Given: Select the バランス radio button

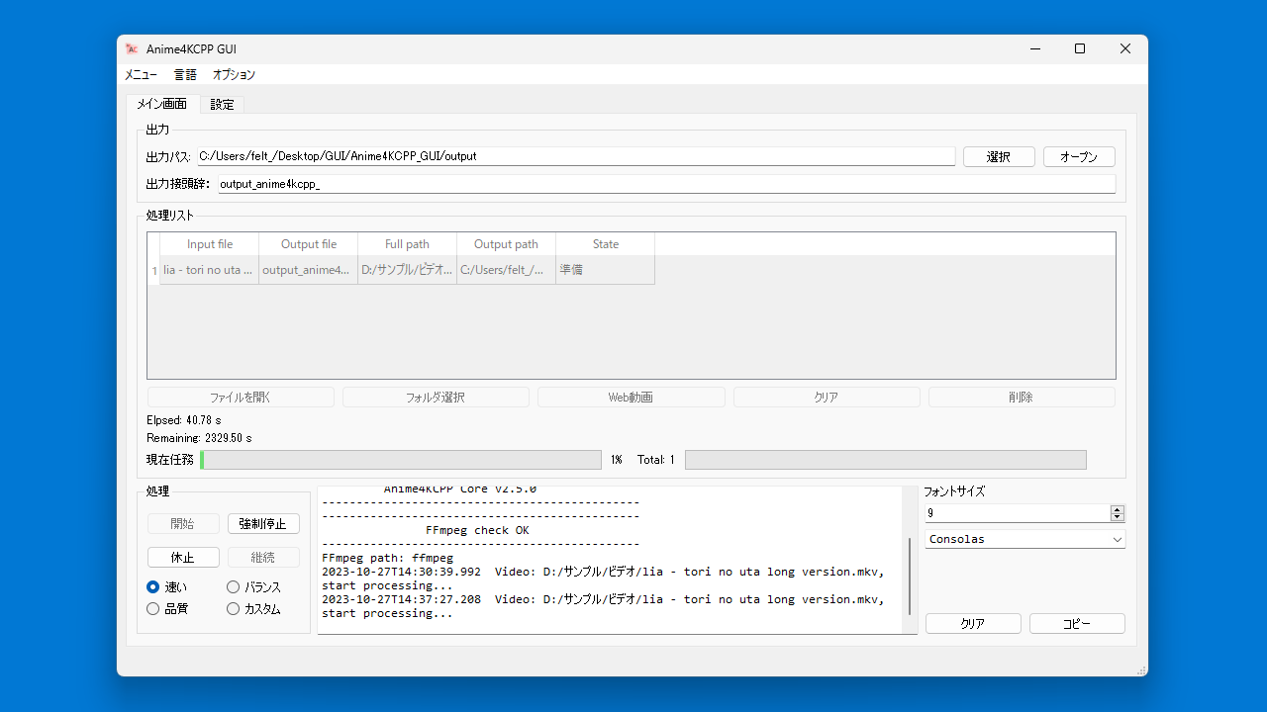Looking at the screenshot, I should [x=233, y=587].
